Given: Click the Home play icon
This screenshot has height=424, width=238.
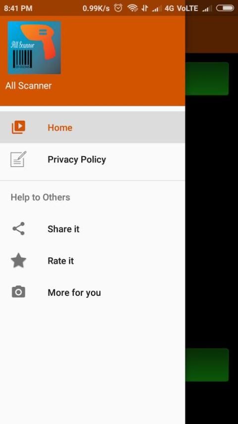Looking at the screenshot, I should 18,127.
